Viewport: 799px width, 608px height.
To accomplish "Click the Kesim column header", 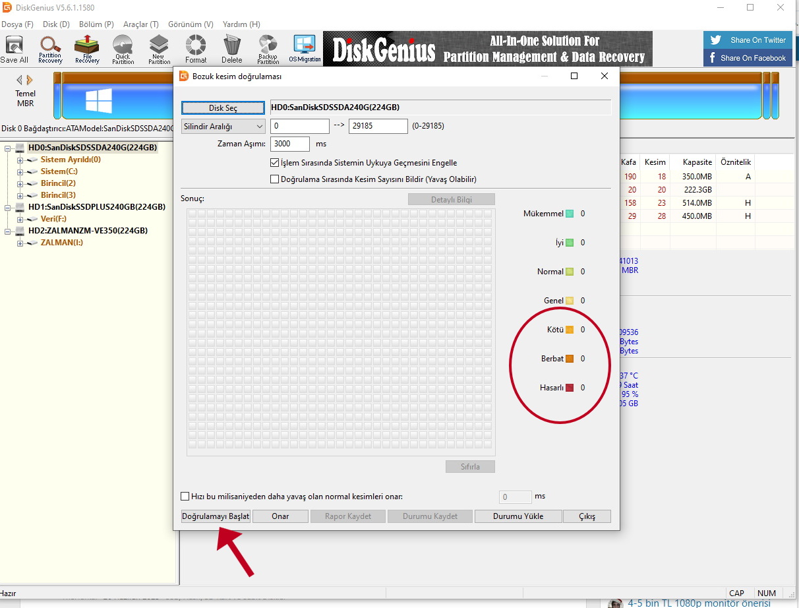I will pyautogui.click(x=655, y=162).
